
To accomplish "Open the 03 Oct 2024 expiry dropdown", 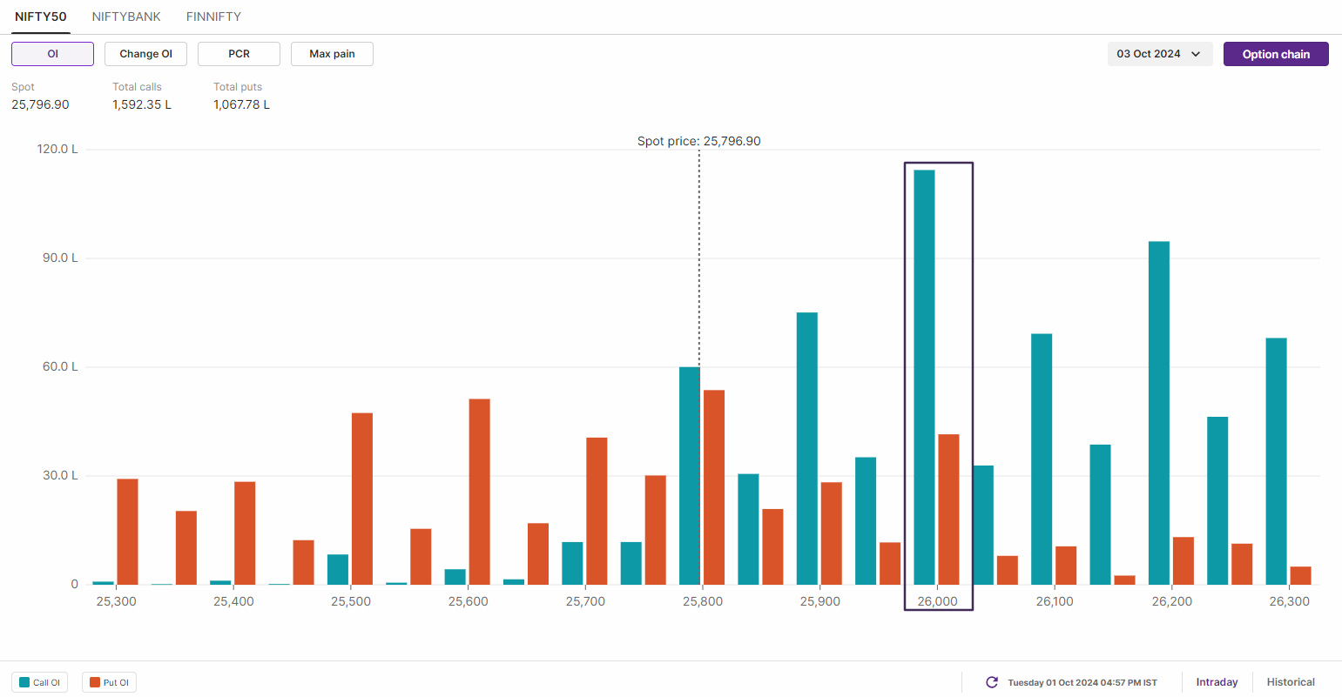I will [1160, 54].
